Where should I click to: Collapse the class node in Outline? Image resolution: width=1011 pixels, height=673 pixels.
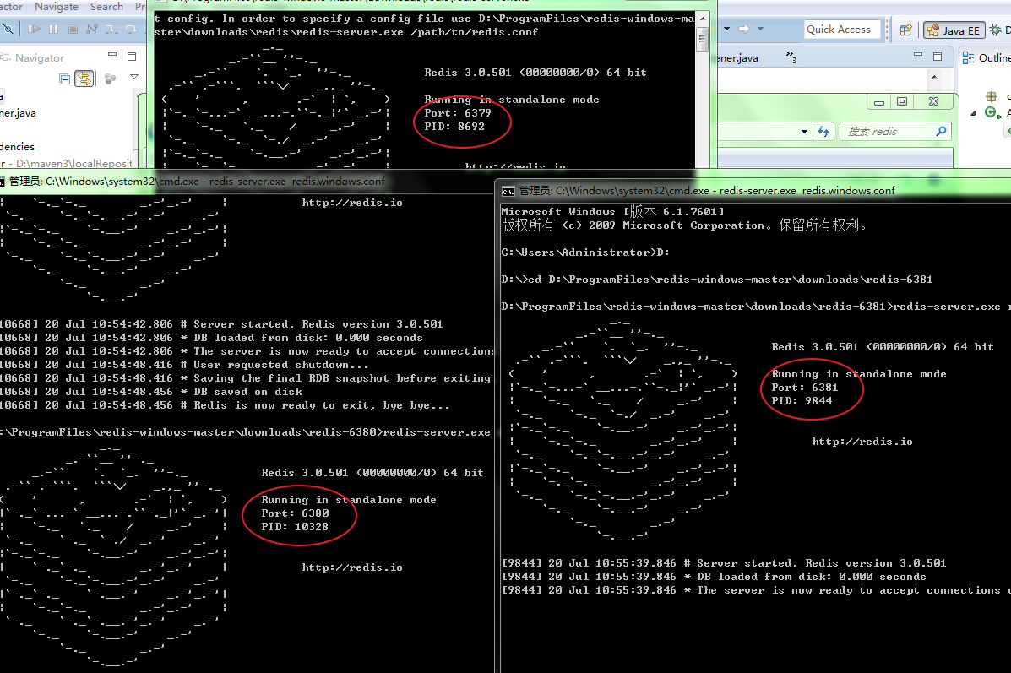(973, 113)
